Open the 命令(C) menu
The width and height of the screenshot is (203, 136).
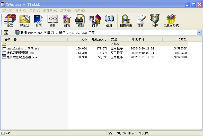coord(21,11)
